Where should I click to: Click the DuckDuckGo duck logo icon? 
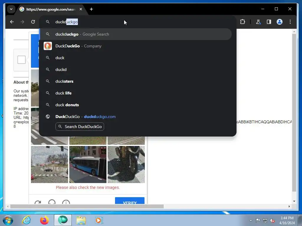point(48,46)
